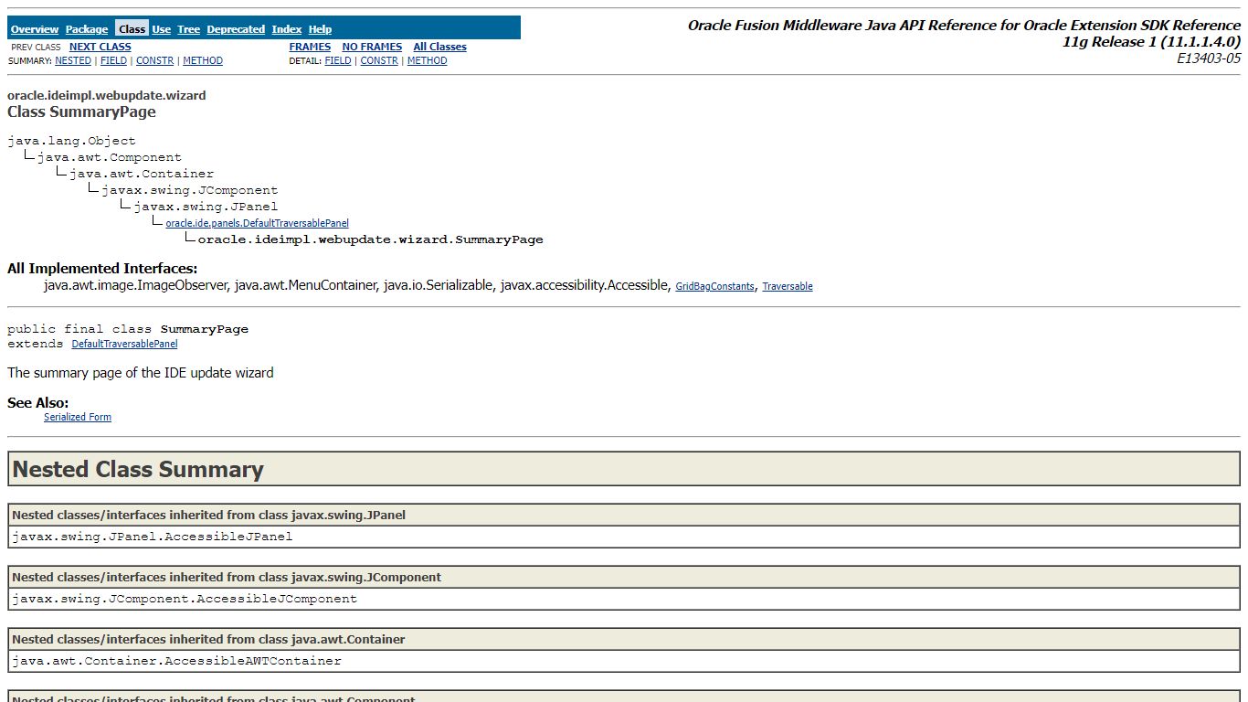This screenshot has width=1248, height=702.
Task: Click javax.swing.JPanel.AccessibleJPanel table cell
Action: tap(624, 537)
